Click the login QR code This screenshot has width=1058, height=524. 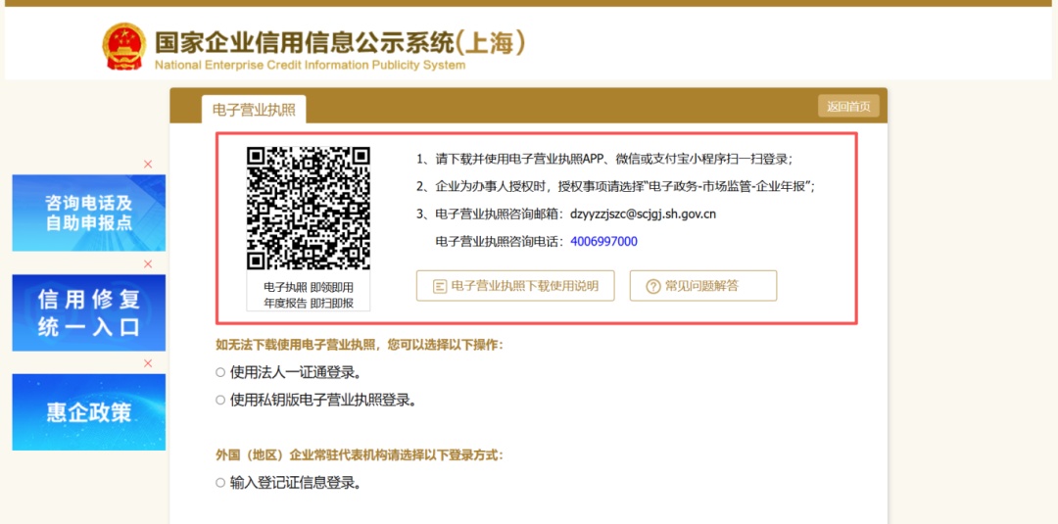click(309, 209)
